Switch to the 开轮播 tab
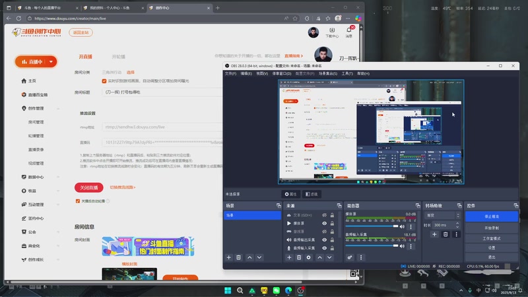The width and height of the screenshot is (528, 297). pyautogui.click(x=119, y=57)
